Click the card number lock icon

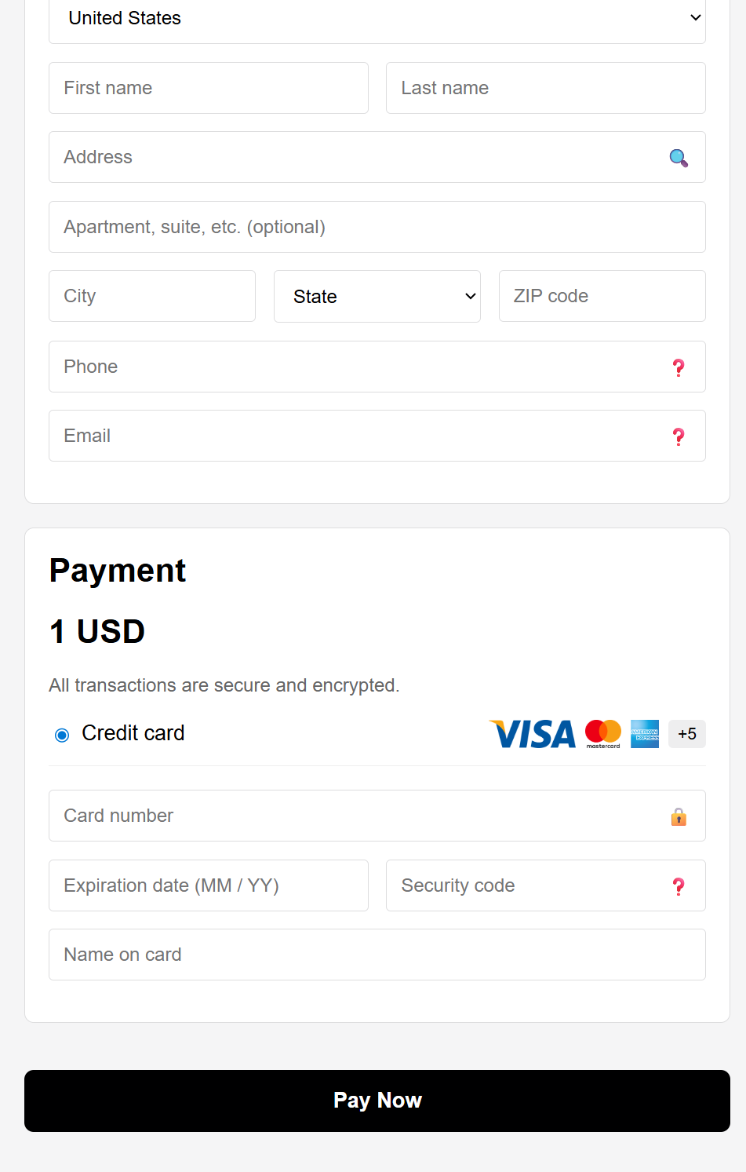tap(679, 817)
